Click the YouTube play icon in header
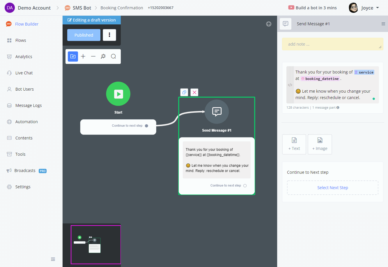Image resolution: width=388 pixels, height=267 pixels. pyautogui.click(x=291, y=8)
